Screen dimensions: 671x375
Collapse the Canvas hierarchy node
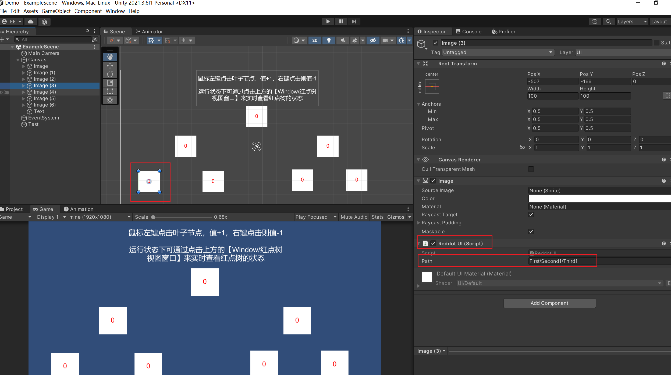18,60
